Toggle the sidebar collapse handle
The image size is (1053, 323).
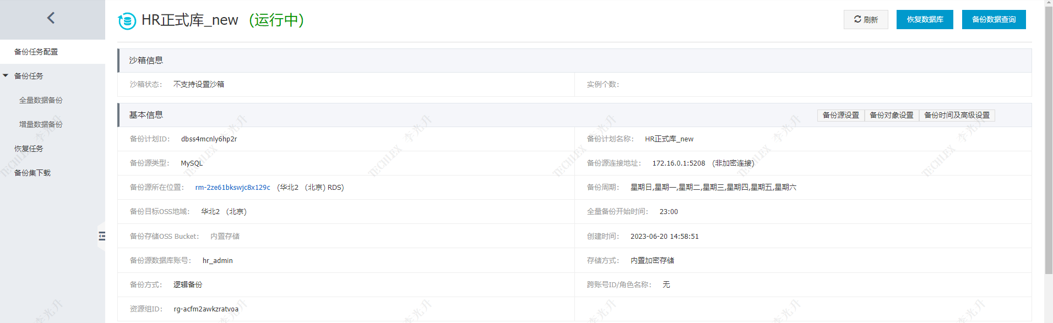102,236
